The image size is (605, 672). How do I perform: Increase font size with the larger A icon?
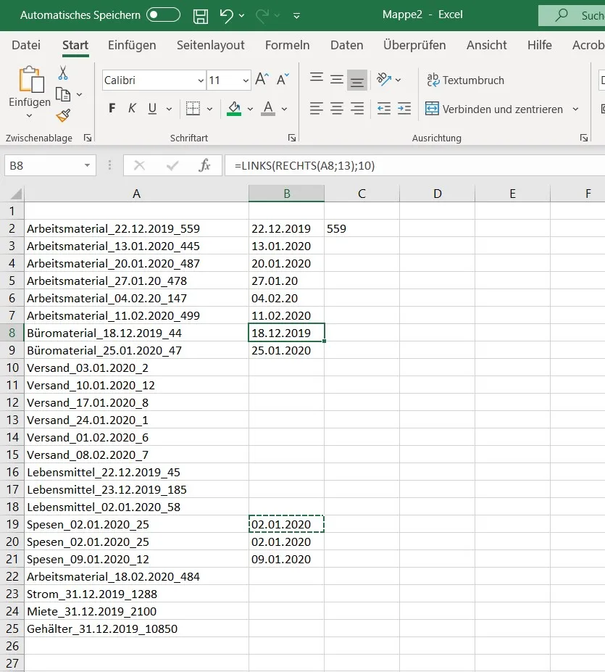[262, 80]
